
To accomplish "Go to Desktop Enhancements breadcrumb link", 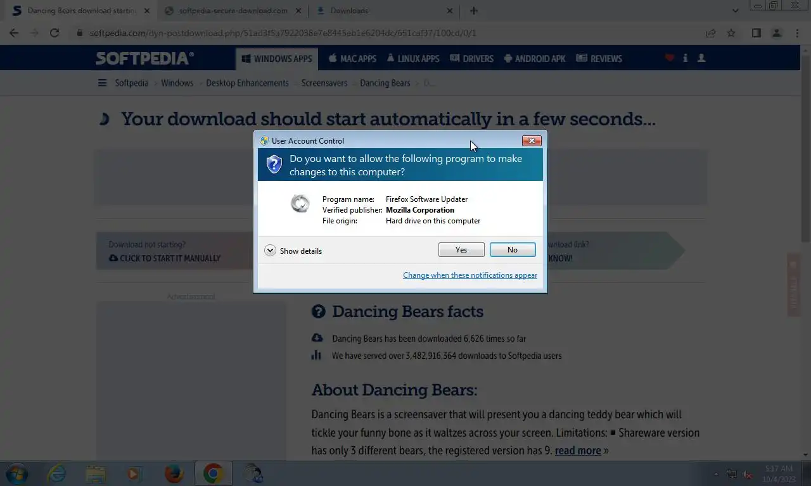I will (x=247, y=83).
